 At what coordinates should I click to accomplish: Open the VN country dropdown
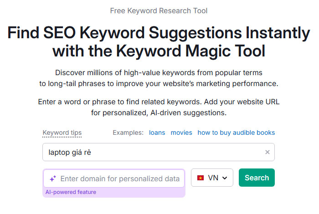click(x=212, y=178)
